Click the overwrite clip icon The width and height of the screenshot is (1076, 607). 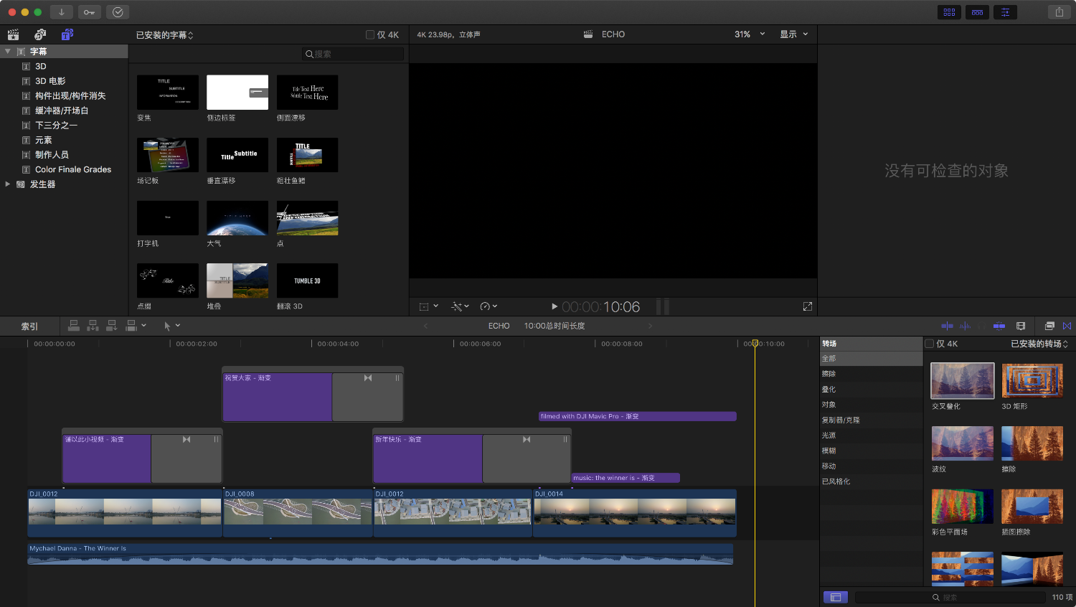[x=131, y=326]
